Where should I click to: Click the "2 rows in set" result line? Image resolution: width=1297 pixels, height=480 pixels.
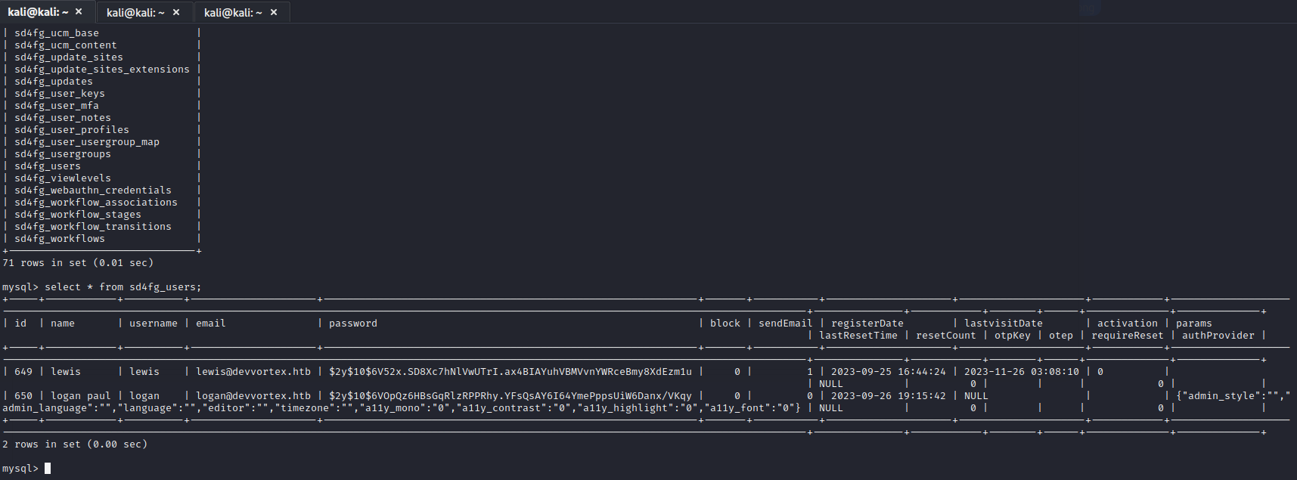click(75, 444)
